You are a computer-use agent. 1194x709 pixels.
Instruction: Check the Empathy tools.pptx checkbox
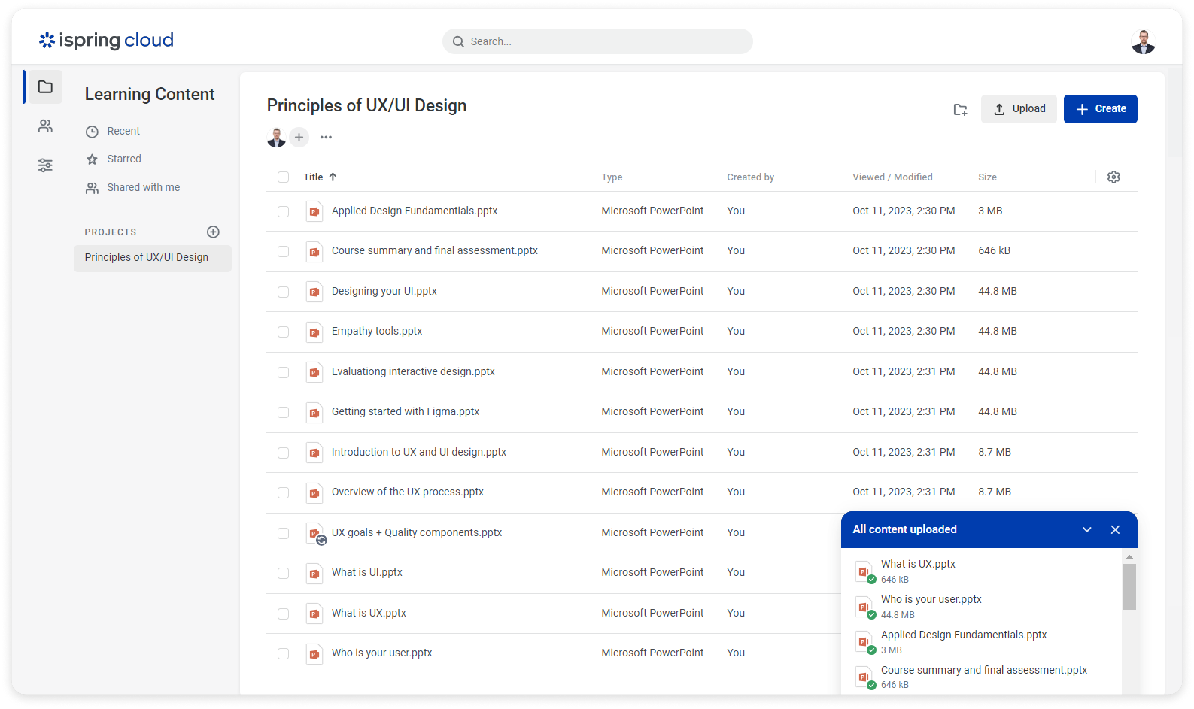[283, 332]
